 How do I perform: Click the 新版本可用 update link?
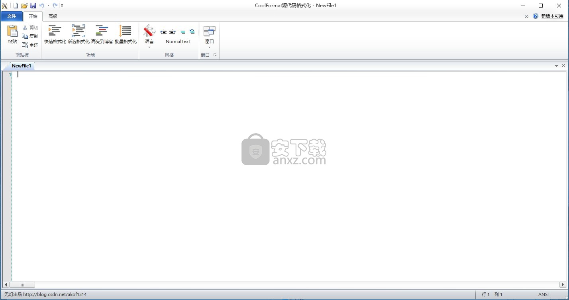pos(552,16)
